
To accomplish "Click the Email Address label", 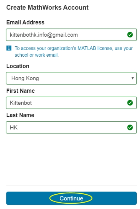I will click(25, 22).
